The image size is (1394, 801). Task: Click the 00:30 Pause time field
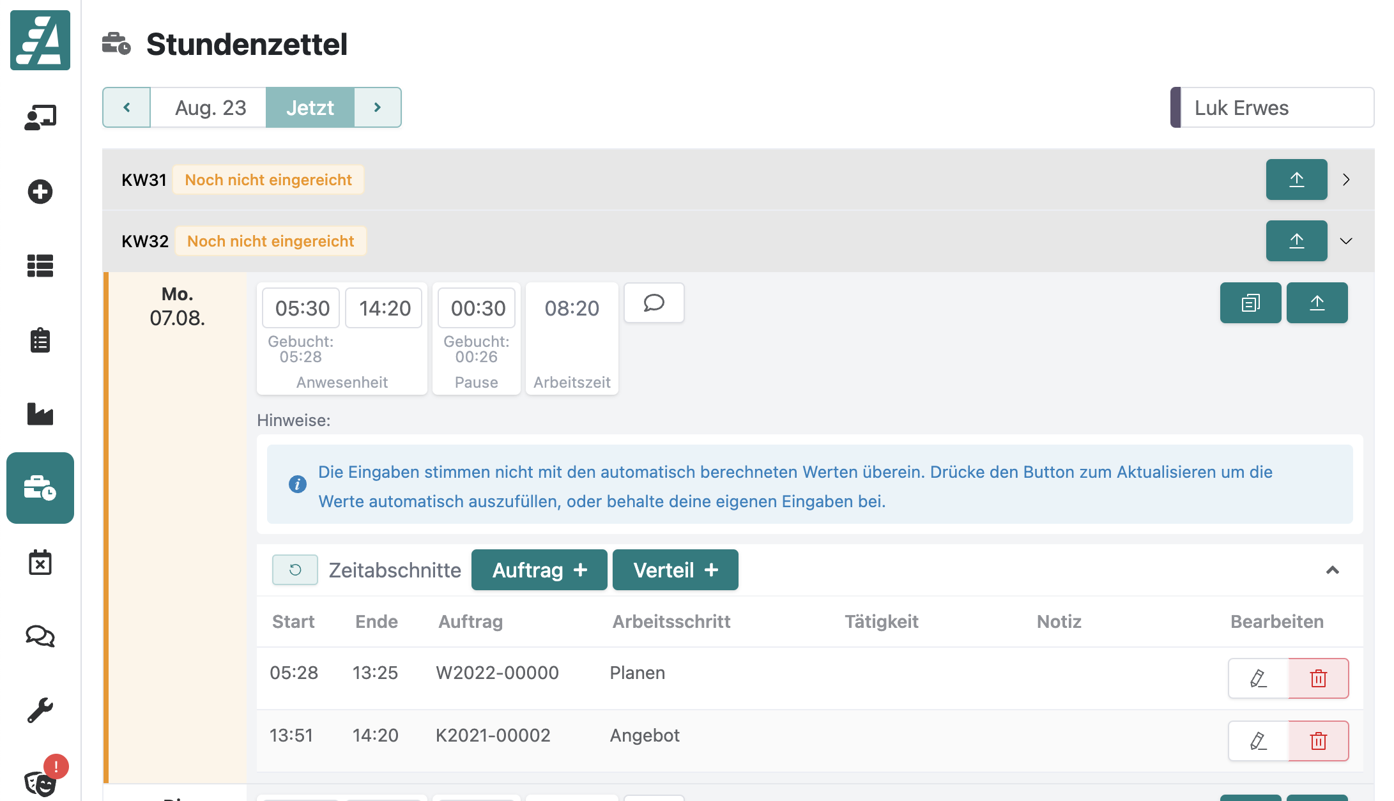tap(477, 308)
